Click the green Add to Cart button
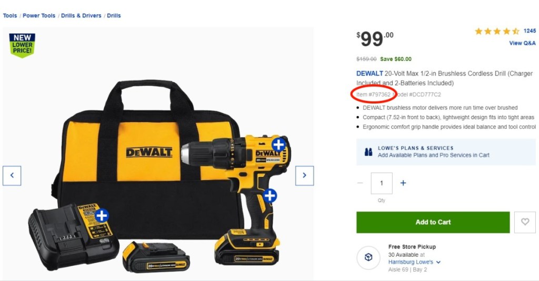Image resolution: width=539 pixels, height=281 pixels. click(433, 222)
